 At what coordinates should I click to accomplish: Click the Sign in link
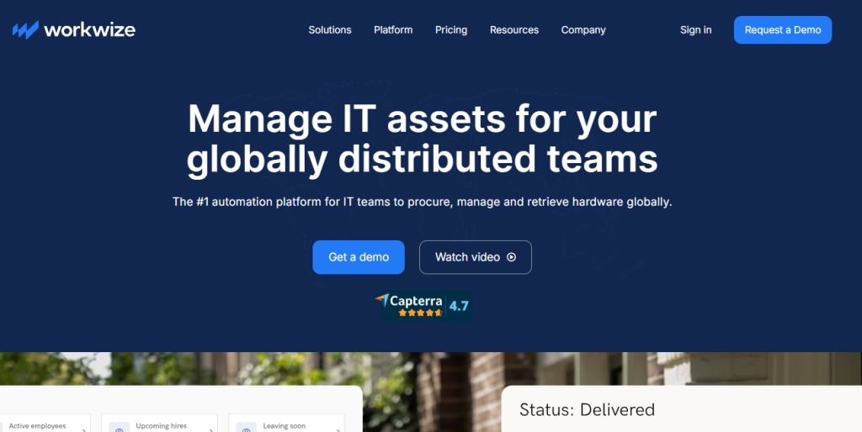695,30
